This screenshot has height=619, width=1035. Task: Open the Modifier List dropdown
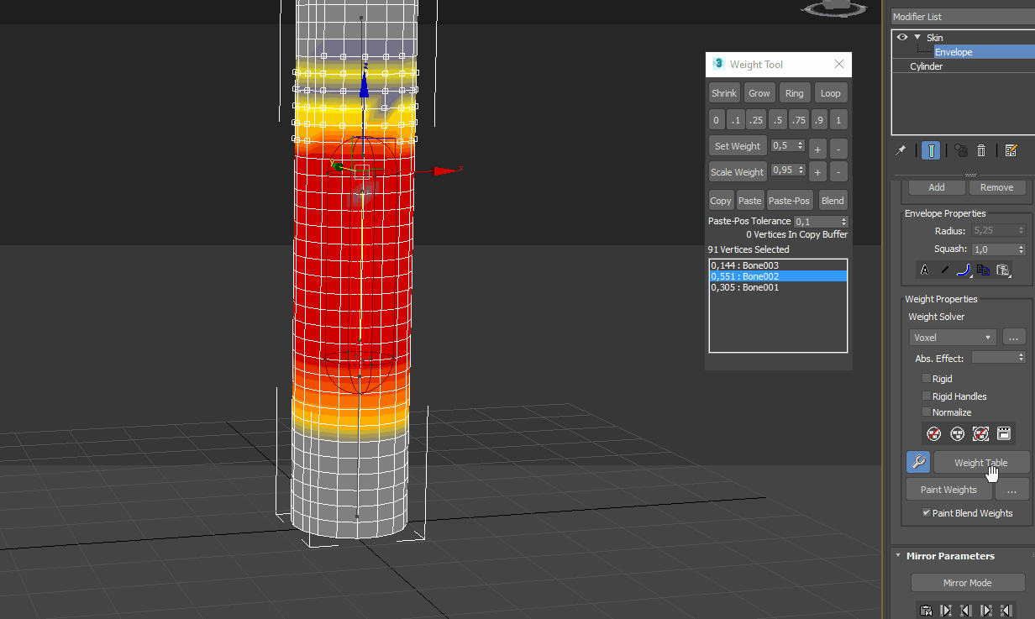[962, 16]
